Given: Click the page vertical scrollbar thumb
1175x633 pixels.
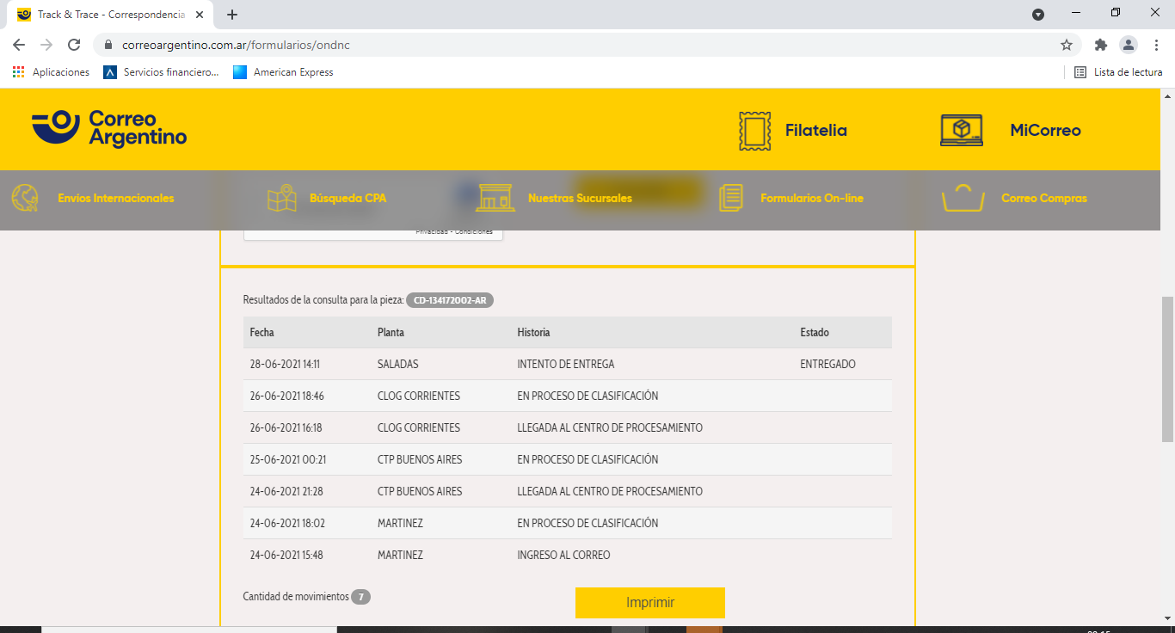Looking at the screenshot, I should (x=1167, y=370).
